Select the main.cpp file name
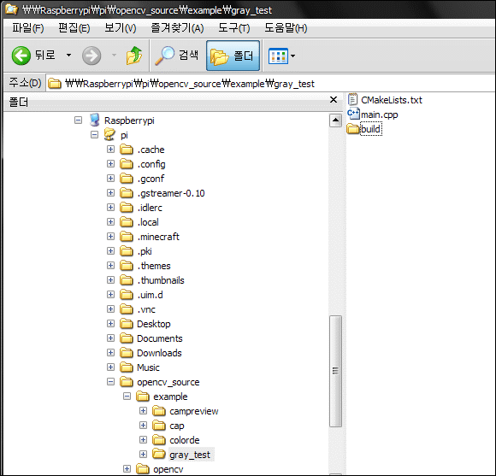 tap(380, 115)
